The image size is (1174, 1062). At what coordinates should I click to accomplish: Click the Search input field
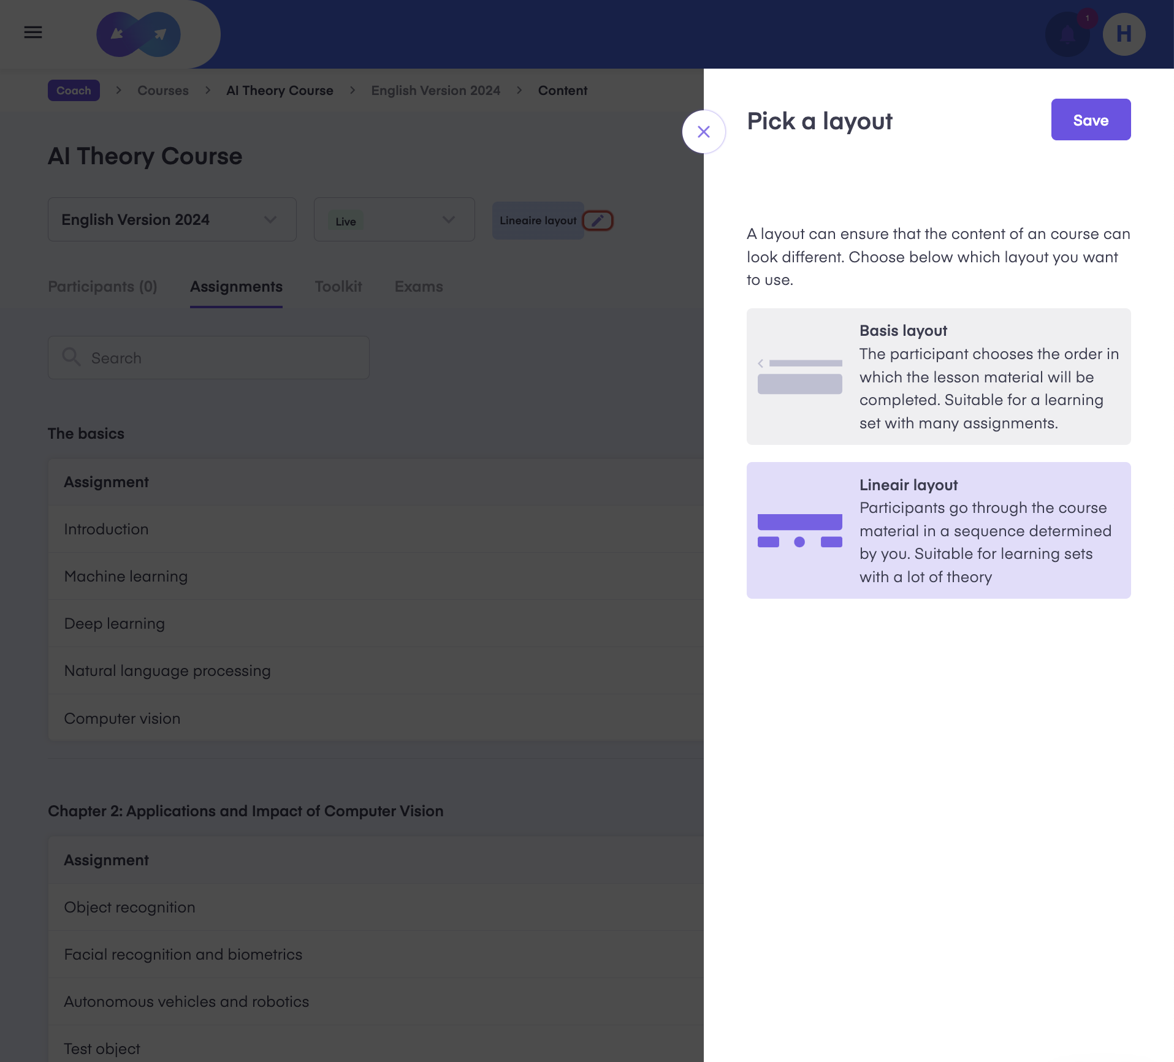208,357
